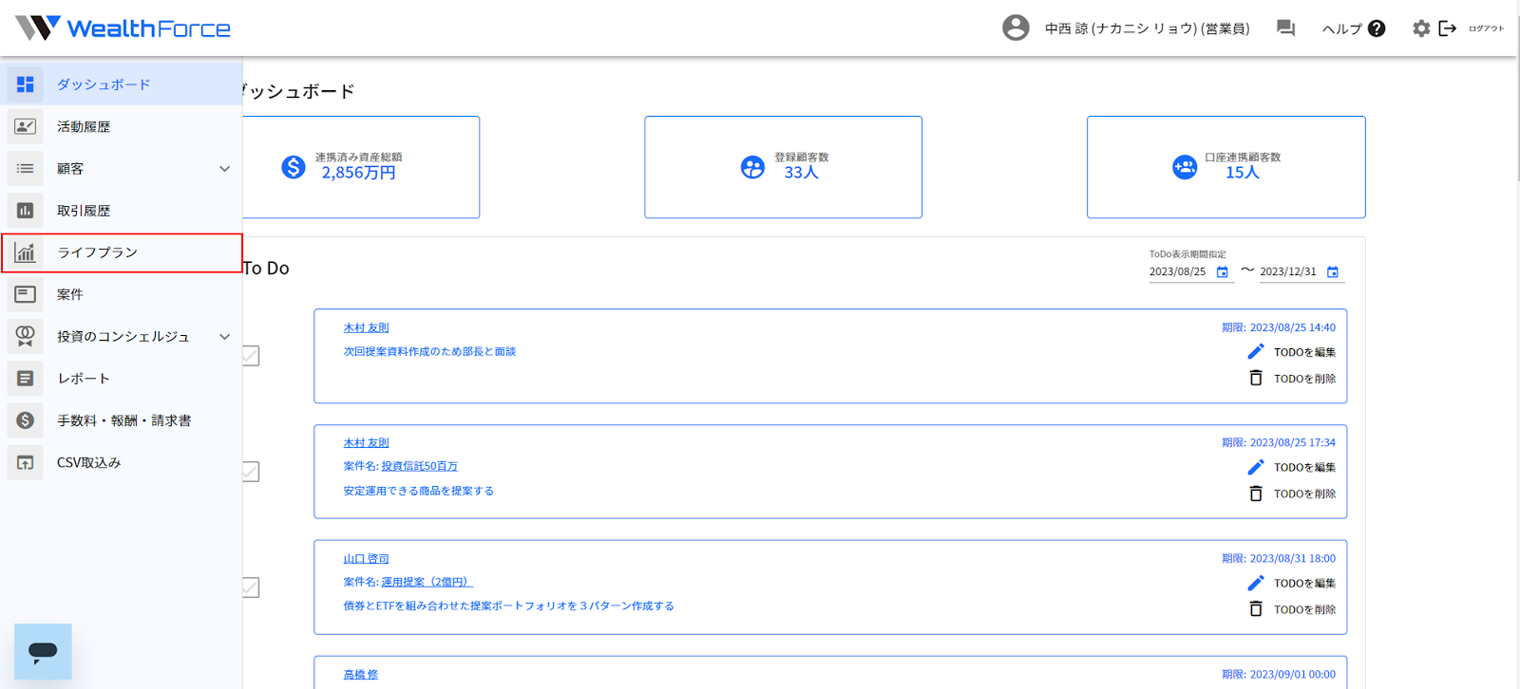Click the 手数料・報酬・請求書 dollar icon
Image resolution: width=1520 pixels, height=689 pixels.
pos(26,420)
